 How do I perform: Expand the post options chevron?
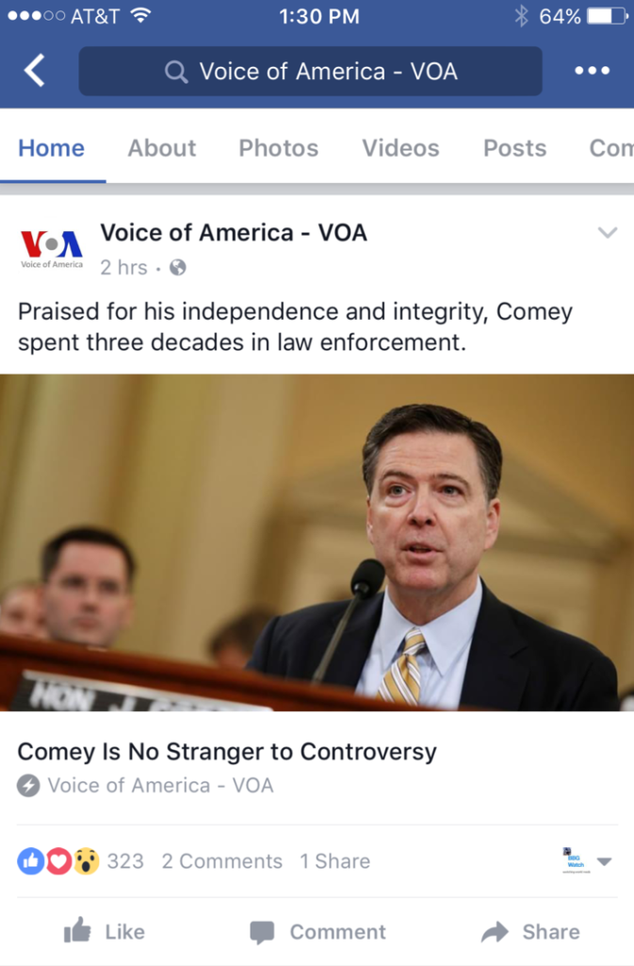pos(607,233)
